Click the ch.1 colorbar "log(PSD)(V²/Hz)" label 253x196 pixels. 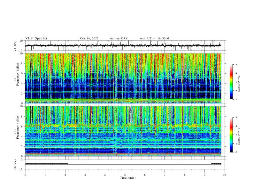tap(239, 83)
